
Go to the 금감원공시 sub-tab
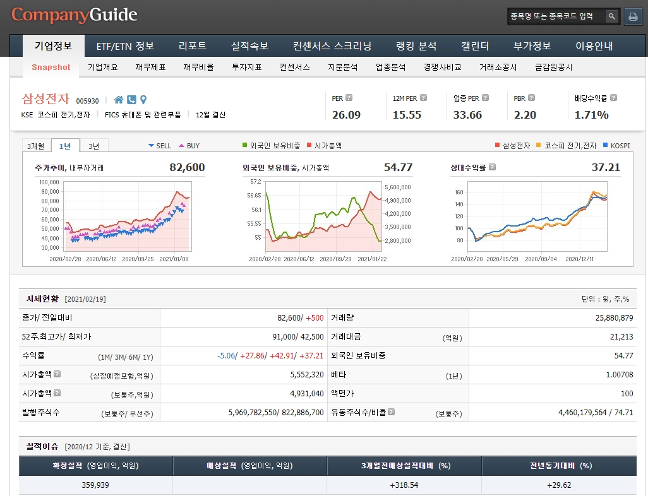click(554, 68)
